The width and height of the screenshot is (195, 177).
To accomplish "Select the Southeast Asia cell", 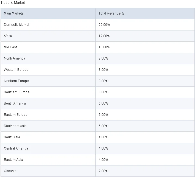I will (15, 126).
